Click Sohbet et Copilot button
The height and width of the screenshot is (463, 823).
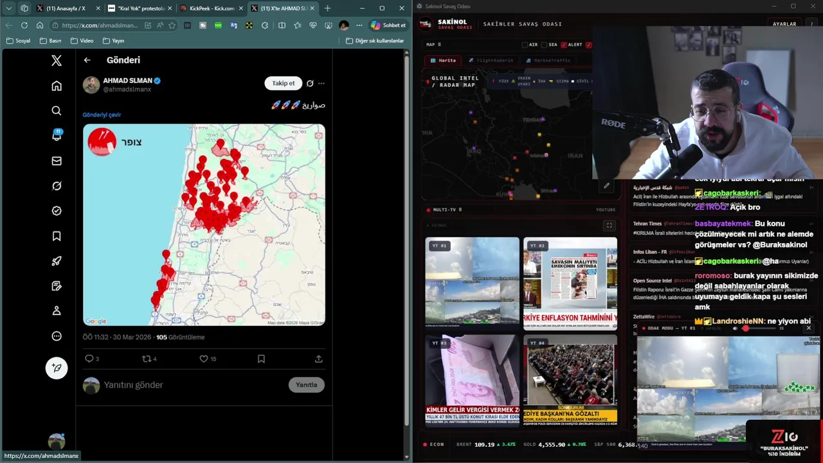[388, 25]
